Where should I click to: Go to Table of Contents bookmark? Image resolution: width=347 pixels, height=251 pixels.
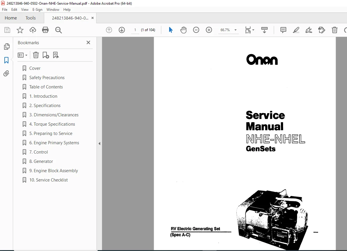coord(46,87)
